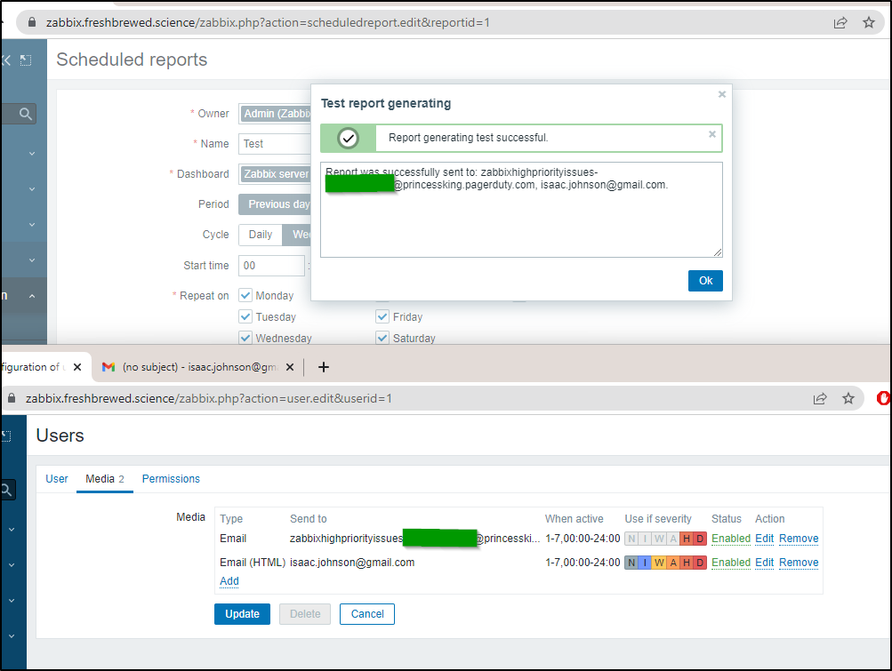Image resolution: width=892 pixels, height=671 pixels.
Task: Switch to the Permissions tab
Action: [x=171, y=479]
